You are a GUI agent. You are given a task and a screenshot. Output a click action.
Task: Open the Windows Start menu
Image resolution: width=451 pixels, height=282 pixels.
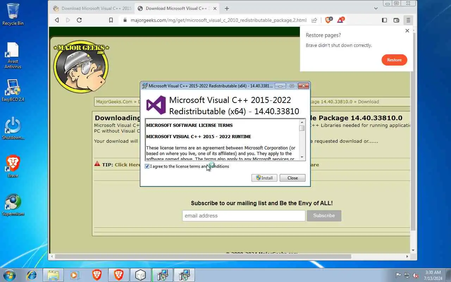pyautogui.click(x=9, y=275)
